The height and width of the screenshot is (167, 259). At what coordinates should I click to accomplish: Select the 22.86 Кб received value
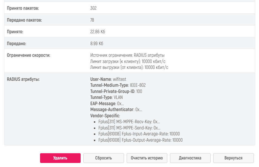(97, 32)
